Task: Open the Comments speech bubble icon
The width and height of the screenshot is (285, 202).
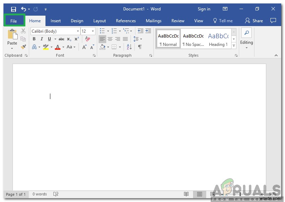Action: [273, 21]
